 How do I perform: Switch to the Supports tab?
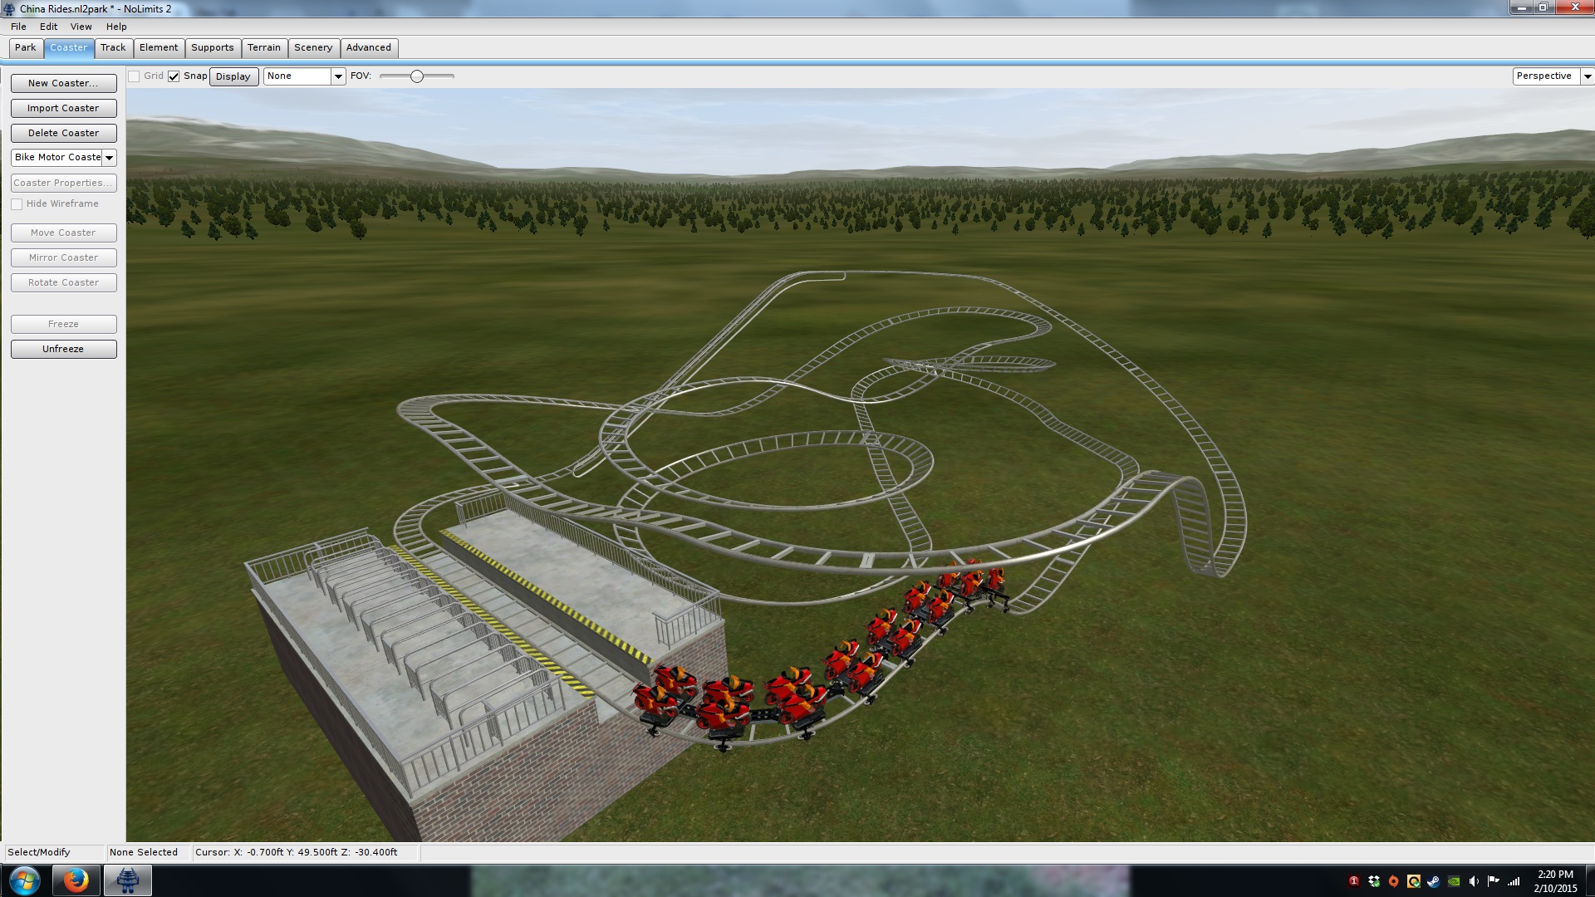(x=212, y=48)
